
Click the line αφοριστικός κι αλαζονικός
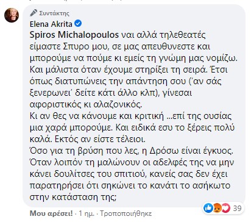pos(86,104)
